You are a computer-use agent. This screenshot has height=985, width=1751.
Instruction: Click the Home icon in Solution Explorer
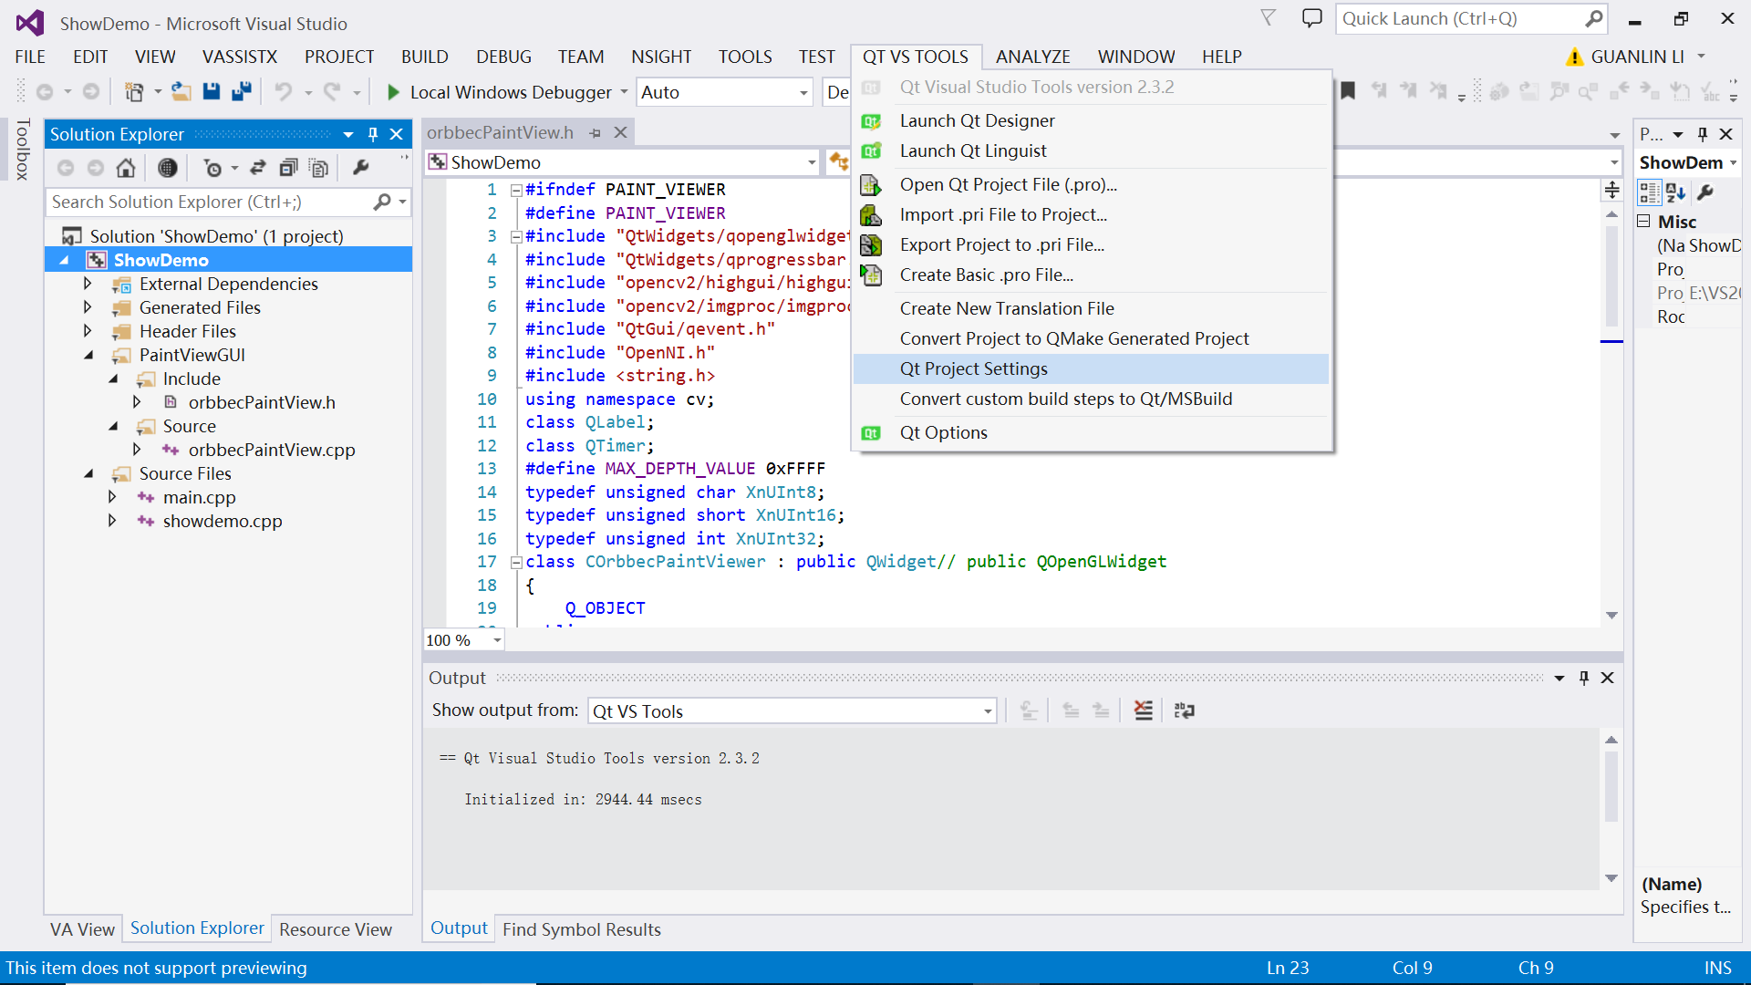tap(126, 168)
